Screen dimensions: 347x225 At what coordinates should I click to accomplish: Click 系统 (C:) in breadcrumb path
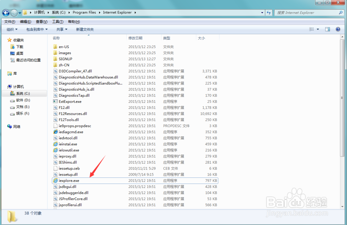click(58, 12)
